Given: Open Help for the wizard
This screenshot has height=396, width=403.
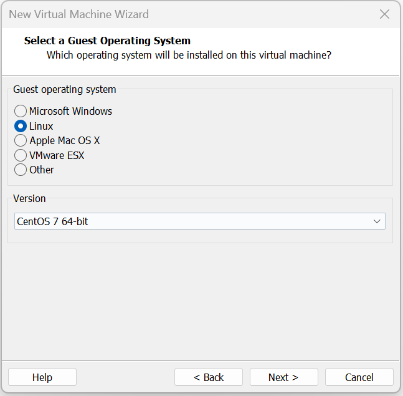Looking at the screenshot, I should (42, 377).
